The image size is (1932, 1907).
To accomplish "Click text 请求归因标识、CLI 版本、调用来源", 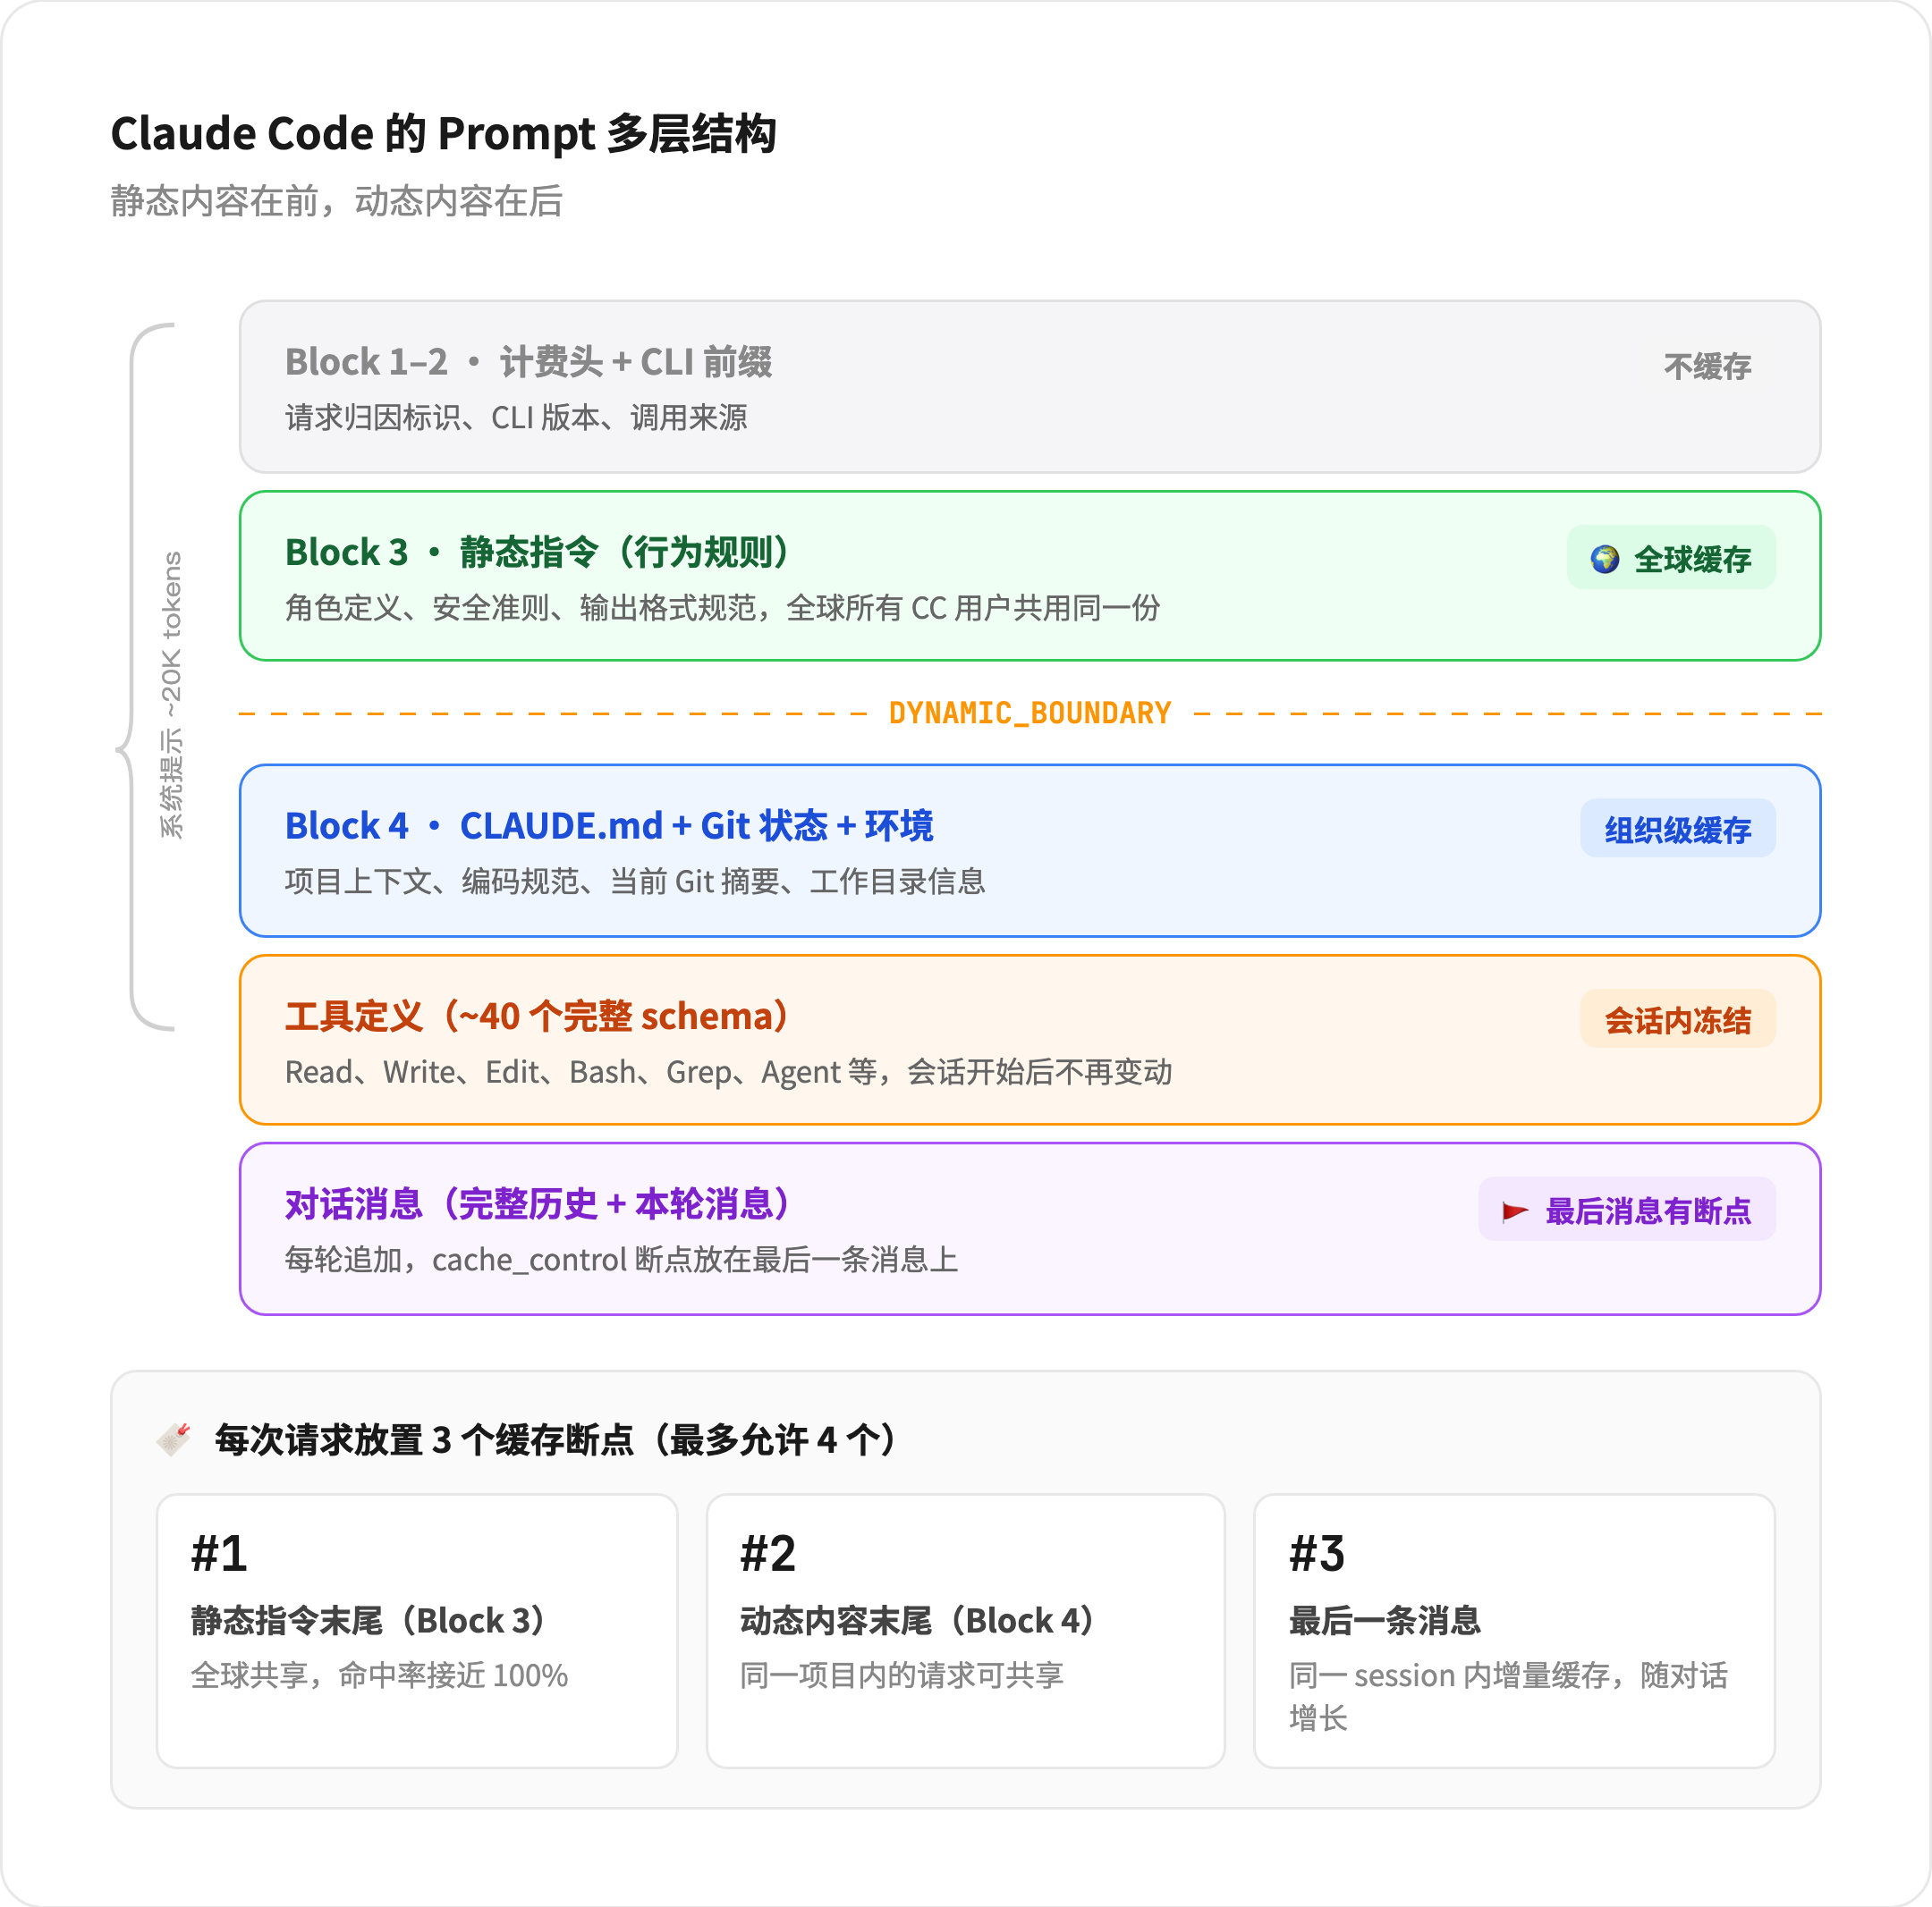I will click(x=516, y=418).
